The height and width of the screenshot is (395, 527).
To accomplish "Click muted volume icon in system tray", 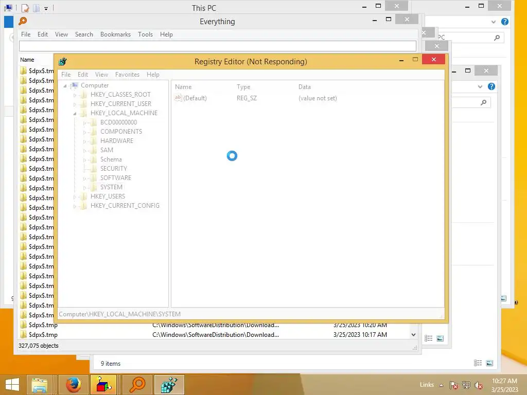I will (479, 385).
